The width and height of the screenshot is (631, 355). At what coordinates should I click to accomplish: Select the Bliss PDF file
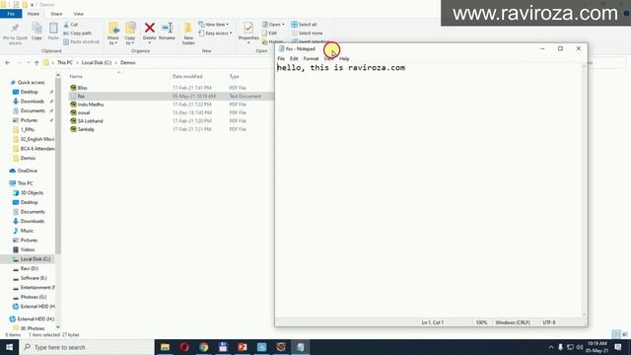click(x=83, y=88)
